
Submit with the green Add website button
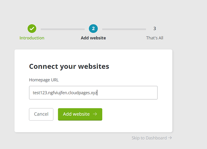80,114
